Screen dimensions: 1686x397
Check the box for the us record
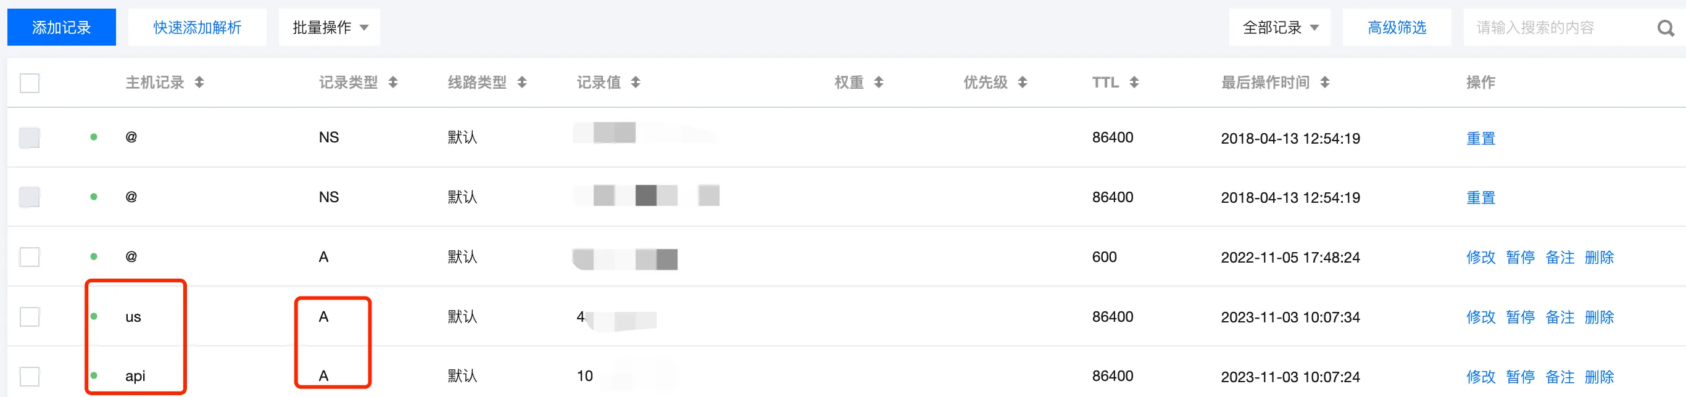point(30,317)
